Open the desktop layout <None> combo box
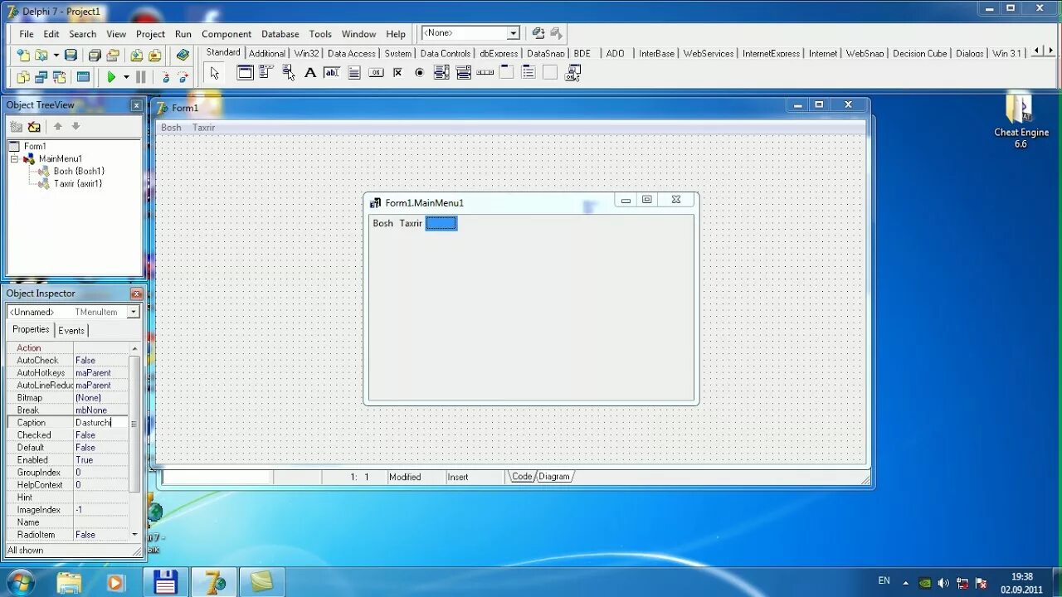Screen dimensions: 1062x597 [x=470, y=33]
